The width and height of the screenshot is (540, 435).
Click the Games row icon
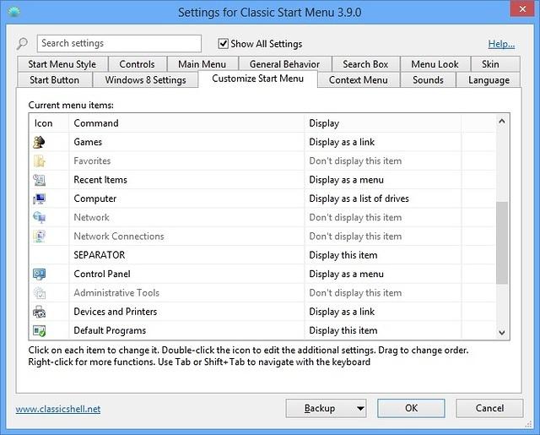(39, 142)
